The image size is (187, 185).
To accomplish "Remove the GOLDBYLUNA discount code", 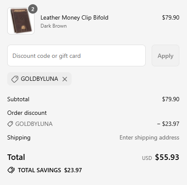I will tap(65, 79).
